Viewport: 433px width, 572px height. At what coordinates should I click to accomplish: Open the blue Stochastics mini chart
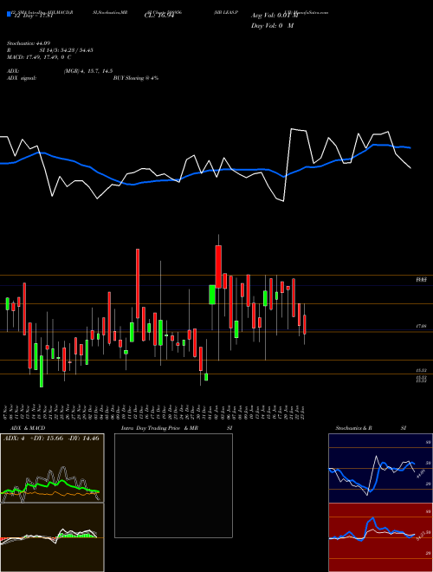(x=380, y=468)
